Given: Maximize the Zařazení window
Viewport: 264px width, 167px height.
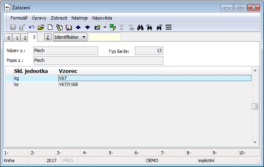Looking at the screenshot, I should [240, 8].
